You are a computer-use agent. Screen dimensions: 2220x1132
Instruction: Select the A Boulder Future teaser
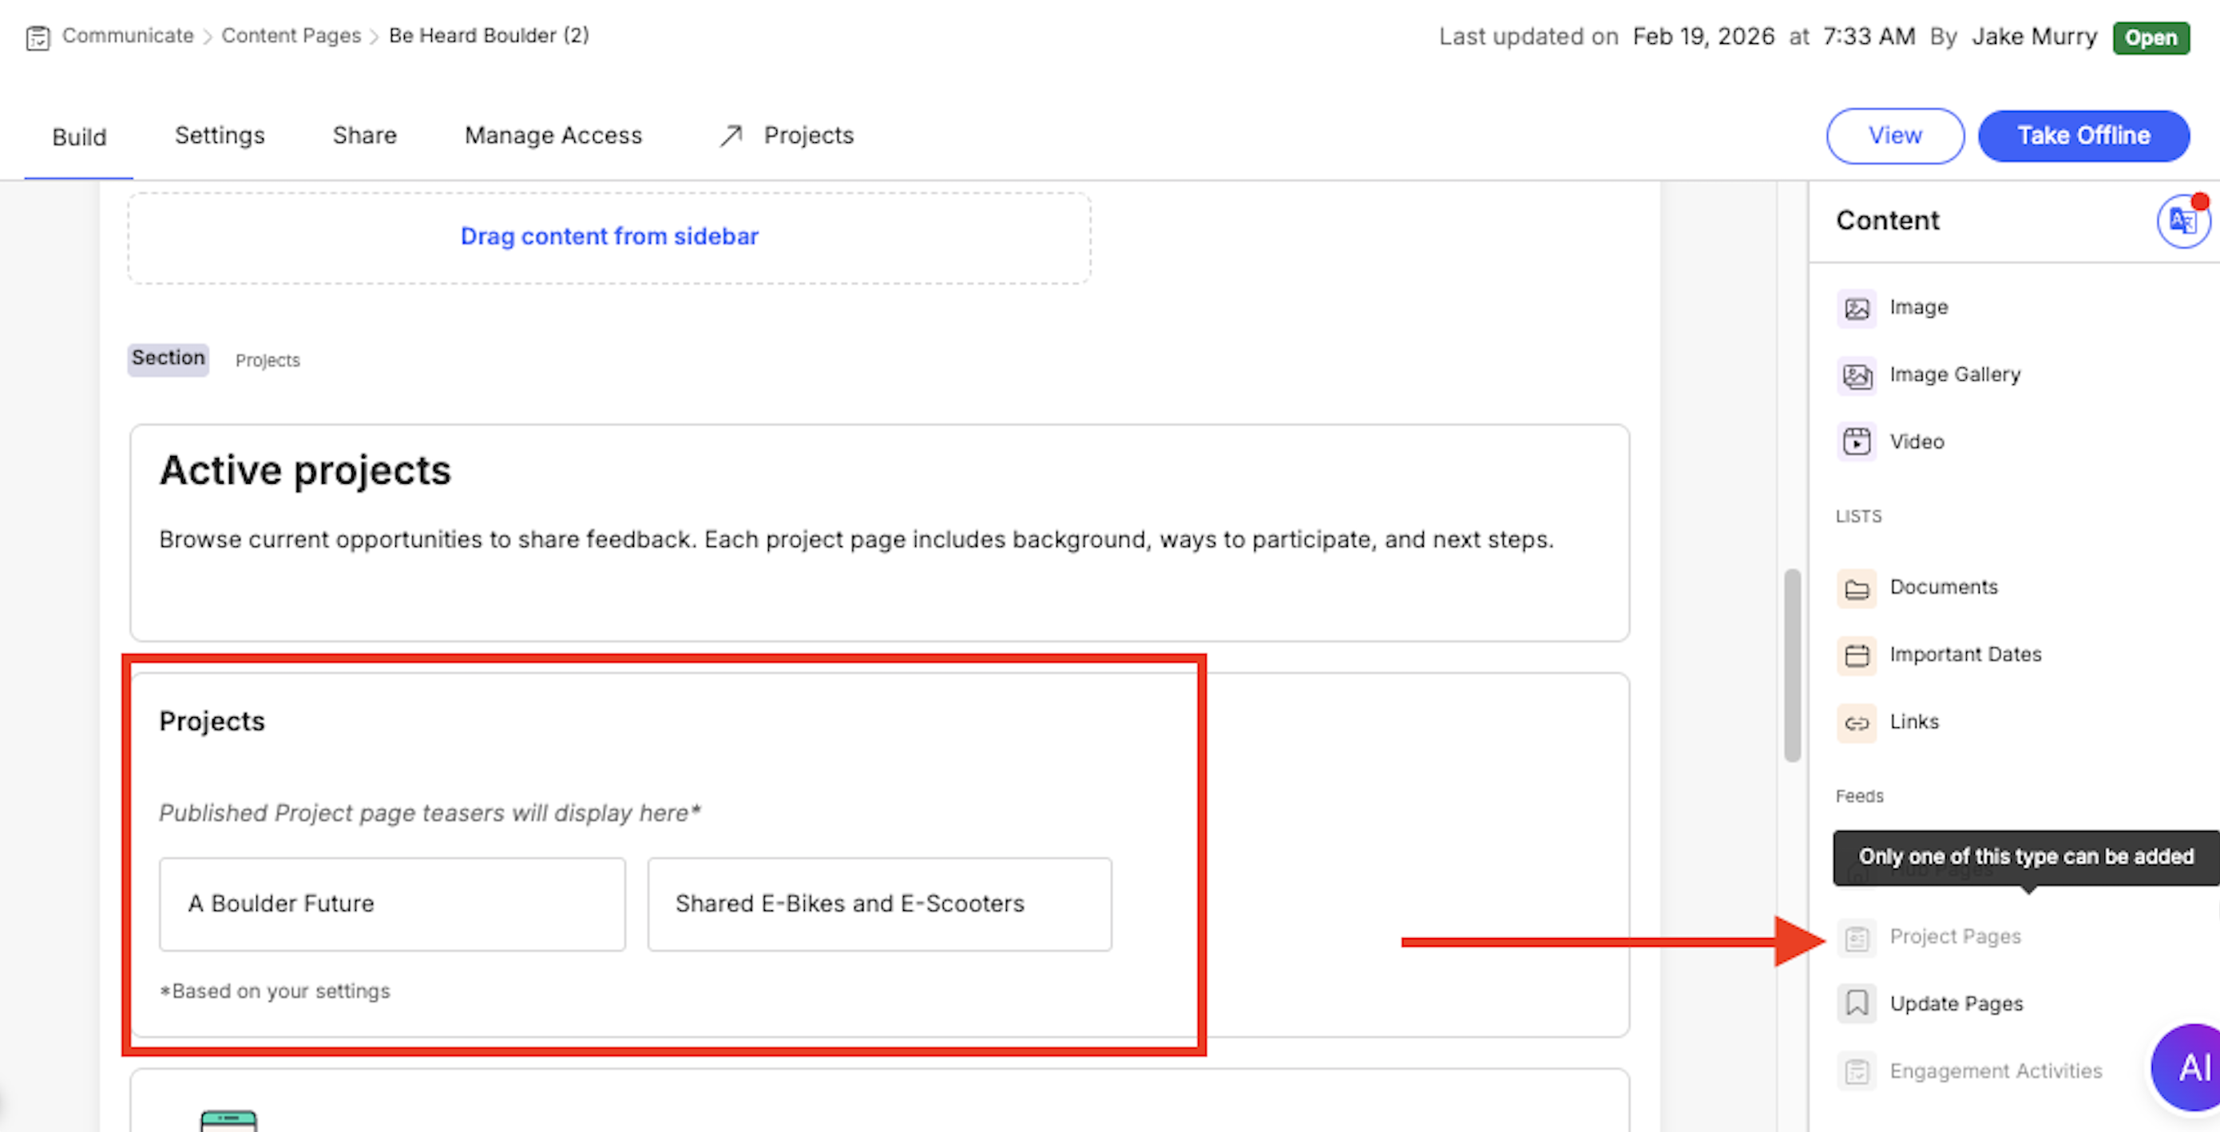pos(392,904)
